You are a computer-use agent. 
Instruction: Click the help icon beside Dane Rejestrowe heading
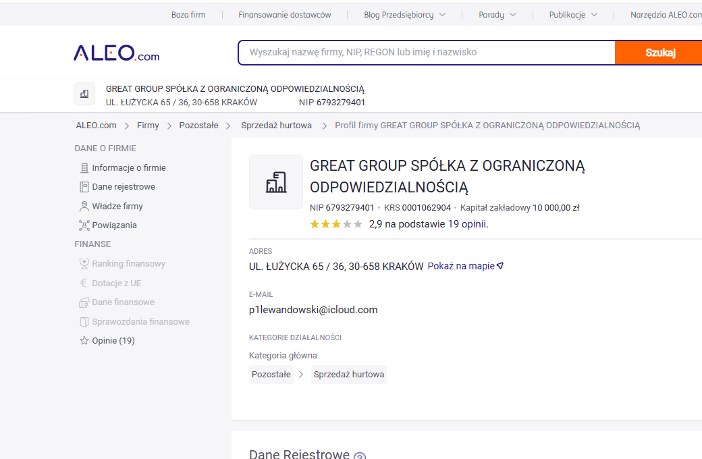360,456
